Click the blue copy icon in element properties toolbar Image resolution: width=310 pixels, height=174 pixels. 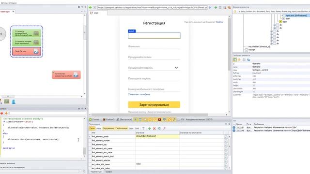(x=248, y=59)
